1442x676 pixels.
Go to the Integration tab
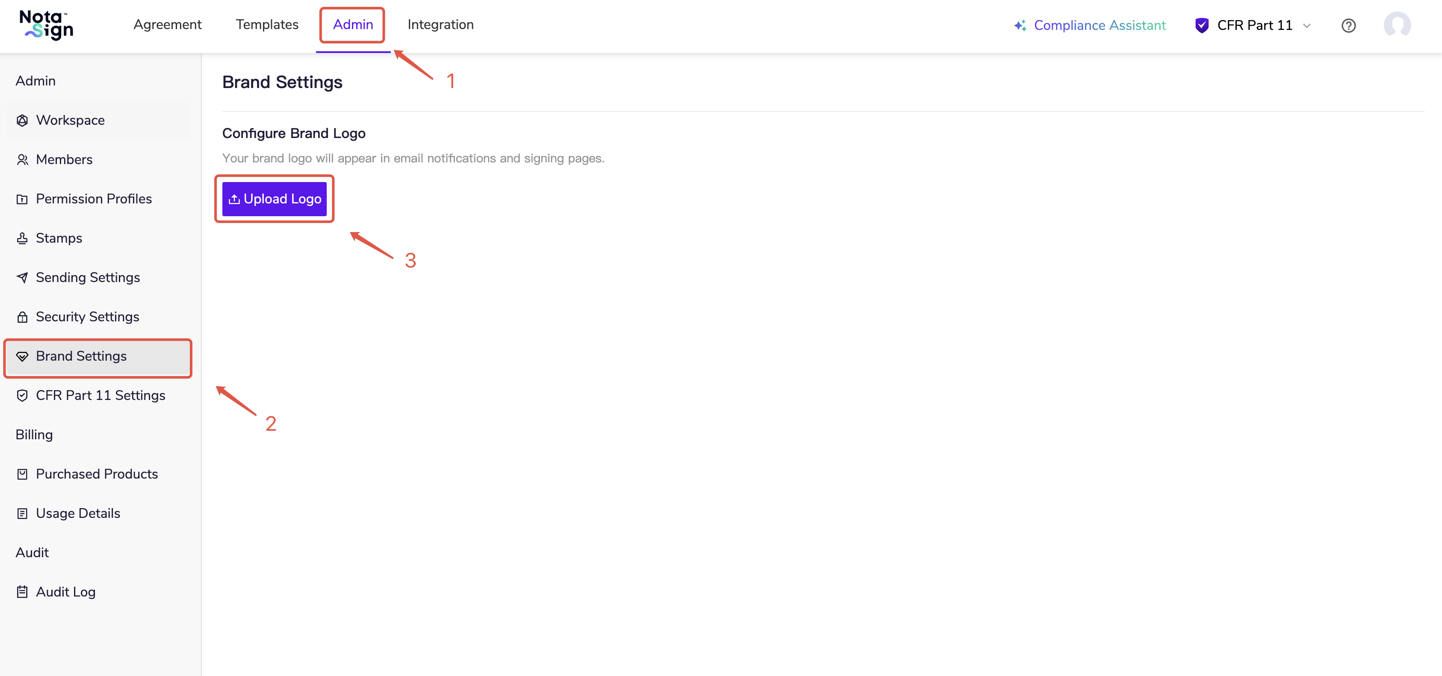[x=440, y=25]
